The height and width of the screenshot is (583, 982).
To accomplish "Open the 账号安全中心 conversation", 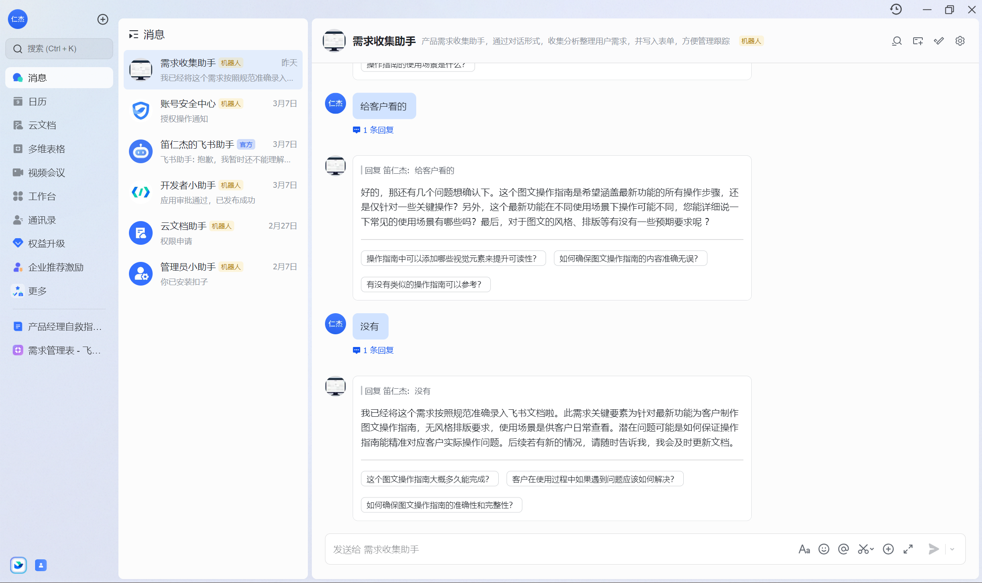I will point(213,111).
